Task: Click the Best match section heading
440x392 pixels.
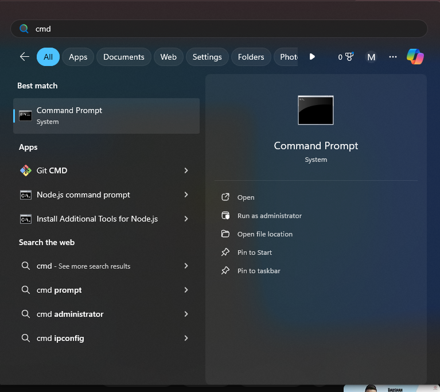Action: pyautogui.click(x=37, y=86)
